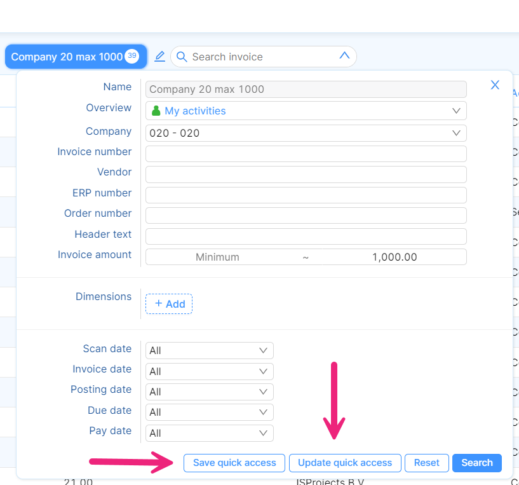Viewport: 519px width, 485px height.
Task: Click the Save quick access button
Action: point(234,463)
